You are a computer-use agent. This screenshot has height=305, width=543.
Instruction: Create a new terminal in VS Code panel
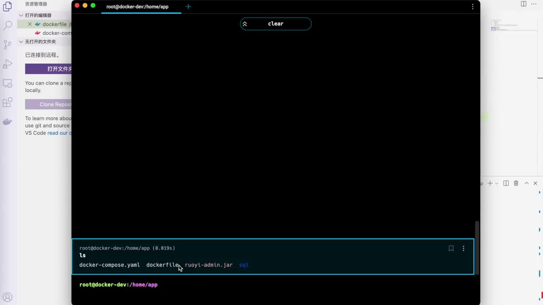click(490, 183)
